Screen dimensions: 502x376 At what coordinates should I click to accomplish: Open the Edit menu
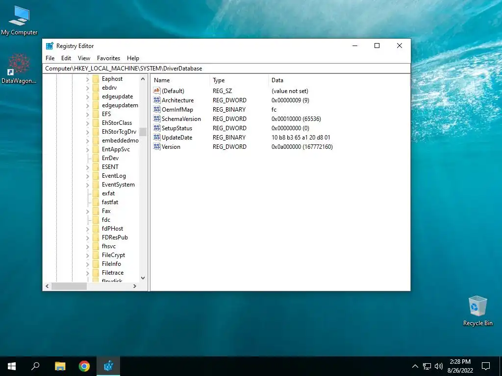tap(66, 58)
